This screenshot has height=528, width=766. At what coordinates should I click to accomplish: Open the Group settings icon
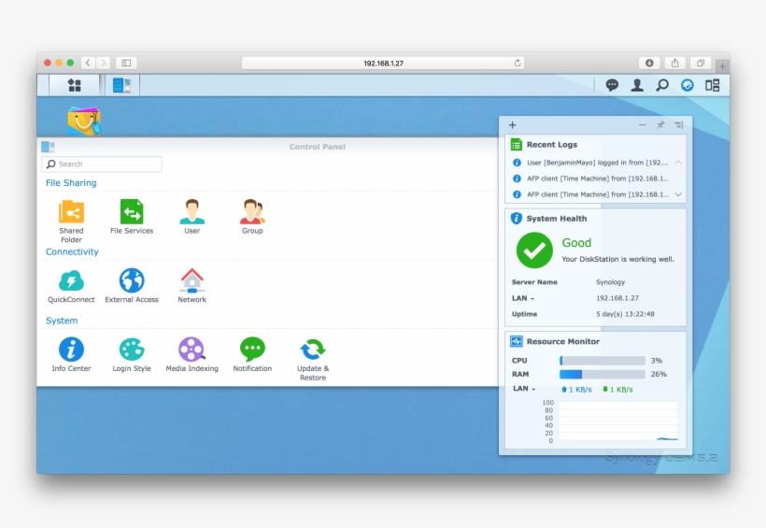tap(252, 217)
